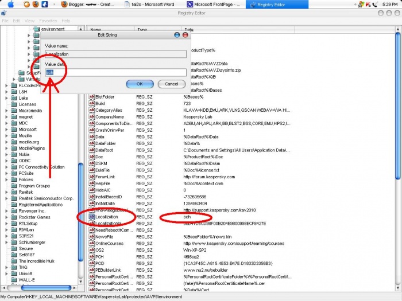Click the blue help button in Edit String
The width and height of the screenshot is (402, 301).
pos(177,35)
